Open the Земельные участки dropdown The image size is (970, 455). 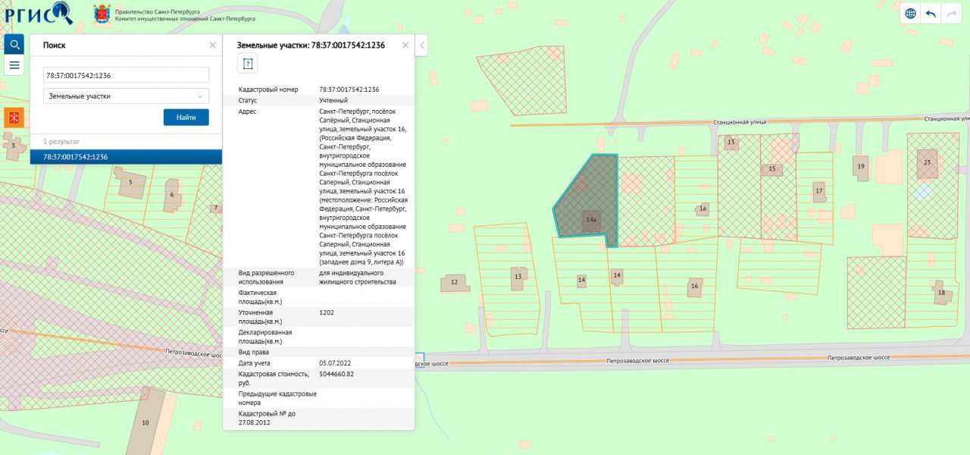tap(126, 96)
